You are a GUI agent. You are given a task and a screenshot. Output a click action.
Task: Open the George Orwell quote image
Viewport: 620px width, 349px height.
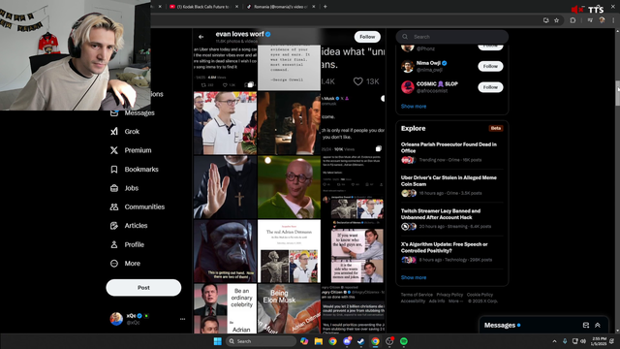[289, 67]
